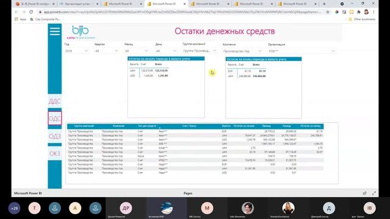Sort bottom table by Приход column
390x219 pixels.
coord(266,126)
